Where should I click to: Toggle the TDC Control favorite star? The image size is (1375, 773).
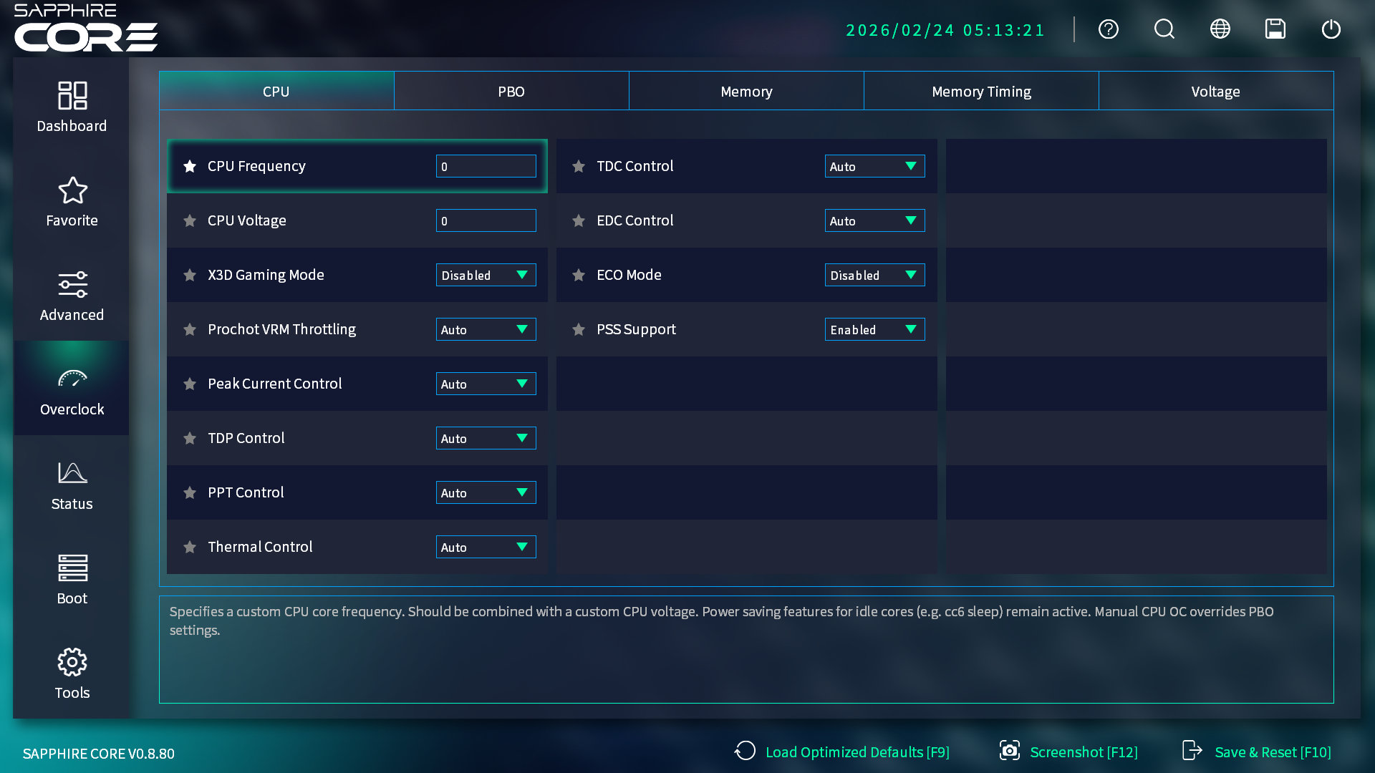point(578,166)
